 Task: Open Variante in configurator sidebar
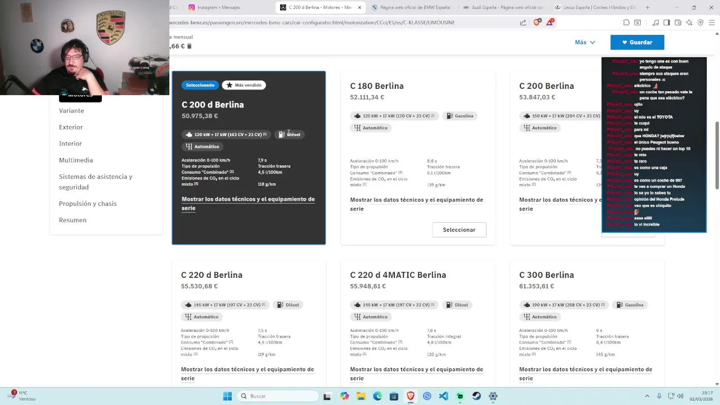coord(71,111)
